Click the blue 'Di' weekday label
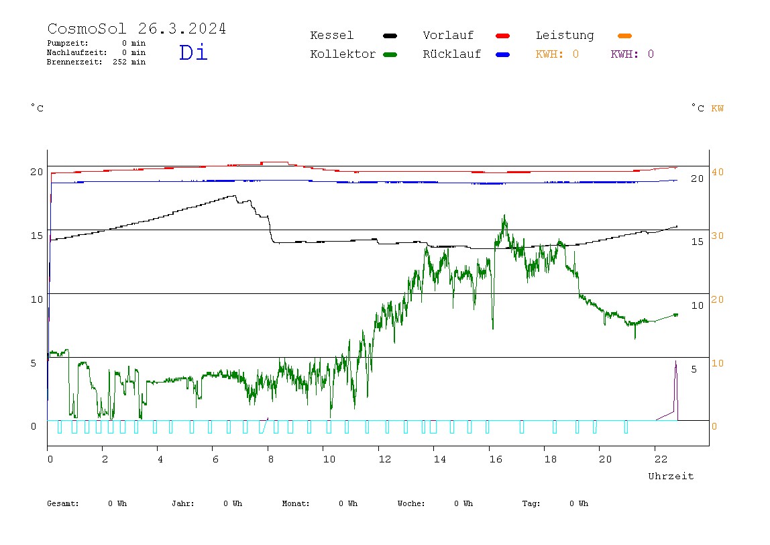Viewport: 770px width, 545px height. 193,52
